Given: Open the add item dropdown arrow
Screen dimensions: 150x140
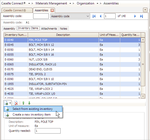Looking at the screenshot, I should (10, 103).
